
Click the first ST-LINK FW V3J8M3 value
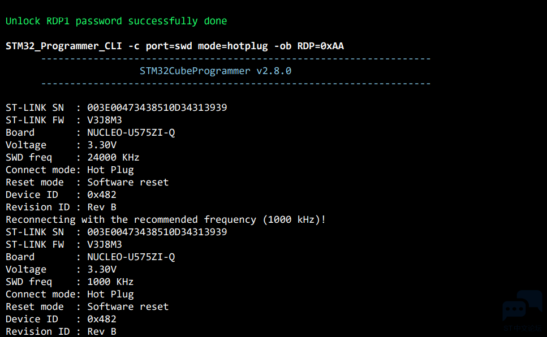coord(105,120)
